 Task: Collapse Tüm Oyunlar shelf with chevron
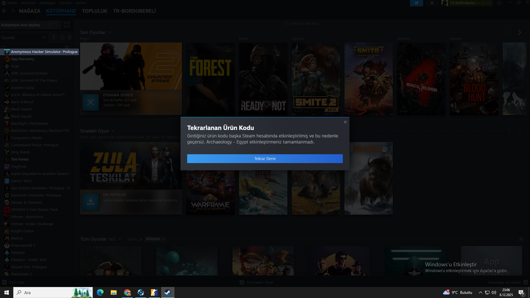click(521, 239)
